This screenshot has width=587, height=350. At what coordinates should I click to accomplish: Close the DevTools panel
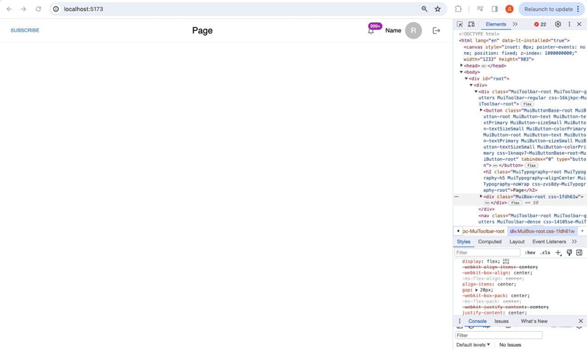click(x=579, y=24)
